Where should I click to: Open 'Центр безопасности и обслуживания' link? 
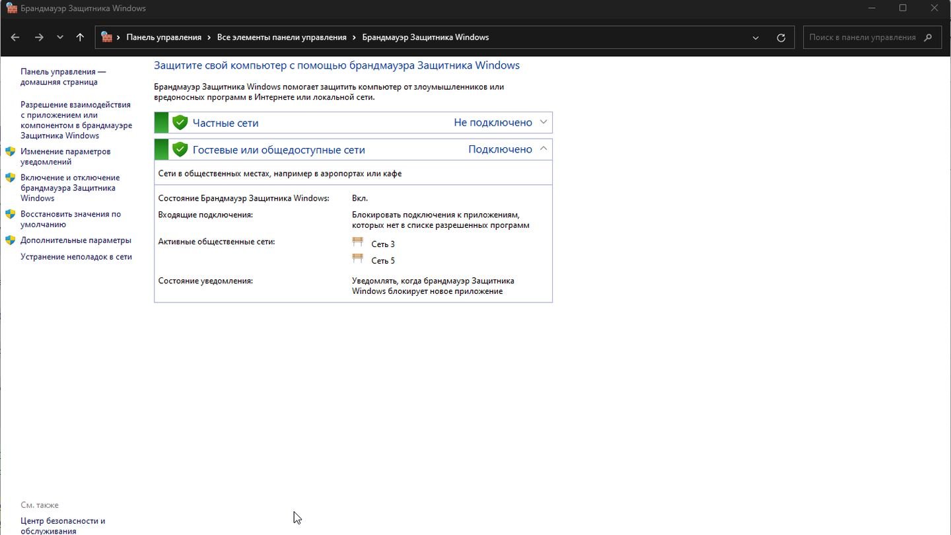[63, 526]
